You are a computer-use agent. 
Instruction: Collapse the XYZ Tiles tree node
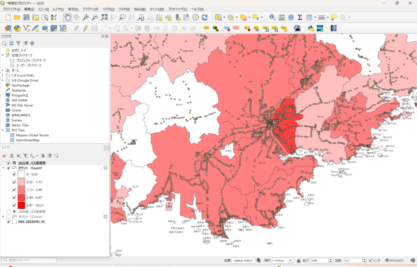click(3, 130)
